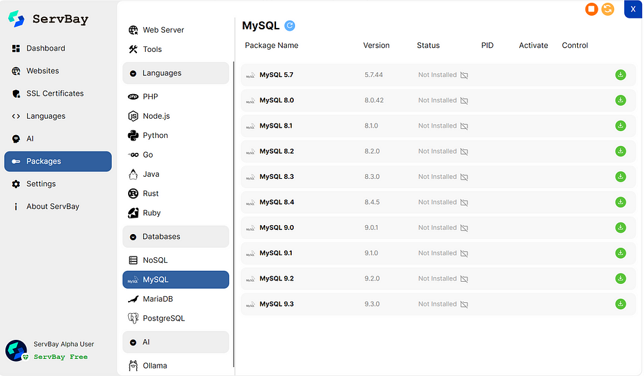Click the green download icon for MySQL 9.2
The width and height of the screenshot is (644, 376).
point(620,278)
